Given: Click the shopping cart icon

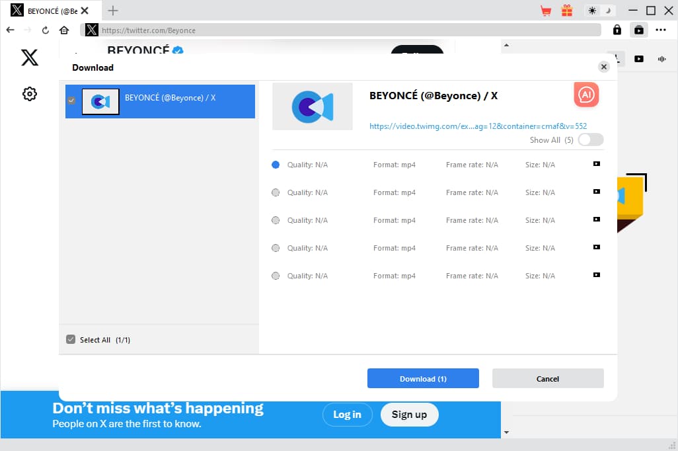Looking at the screenshot, I should (546, 11).
